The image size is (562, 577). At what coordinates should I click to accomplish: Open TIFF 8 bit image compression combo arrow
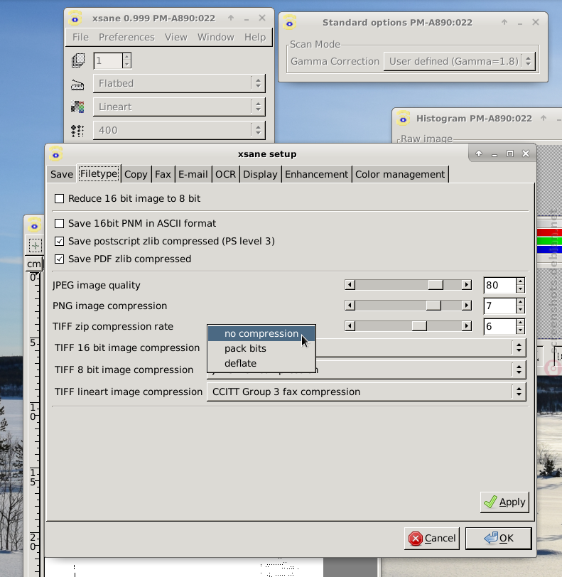point(519,370)
